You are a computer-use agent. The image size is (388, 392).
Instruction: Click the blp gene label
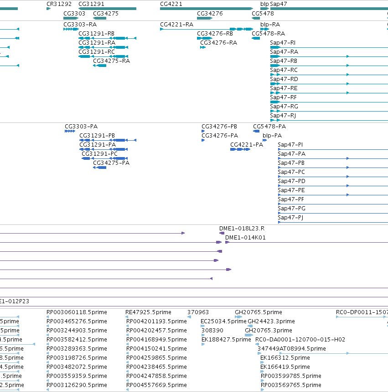pos(264,4)
